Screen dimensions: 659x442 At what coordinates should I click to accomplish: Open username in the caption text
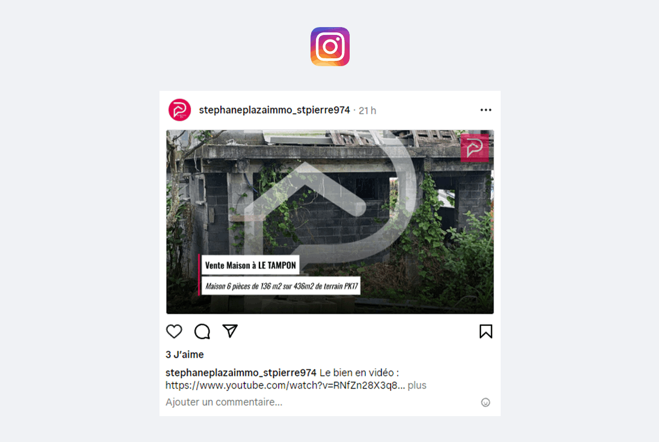point(241,373)
